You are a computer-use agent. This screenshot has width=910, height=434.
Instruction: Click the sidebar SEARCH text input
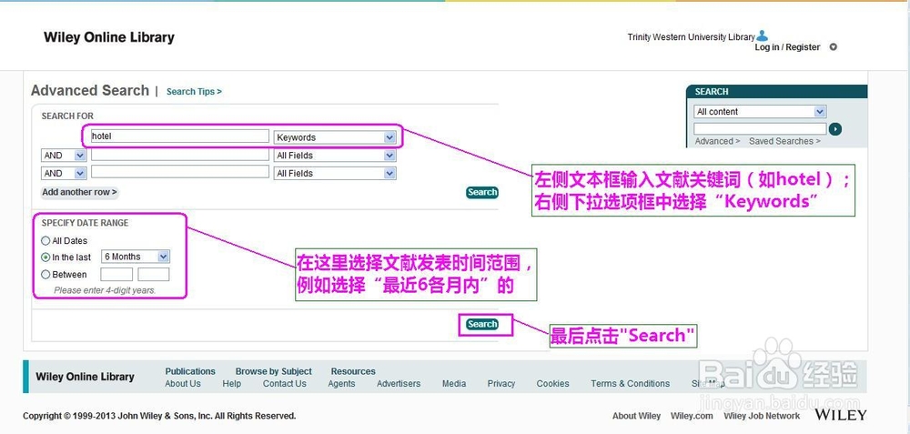tap(760, 128)
